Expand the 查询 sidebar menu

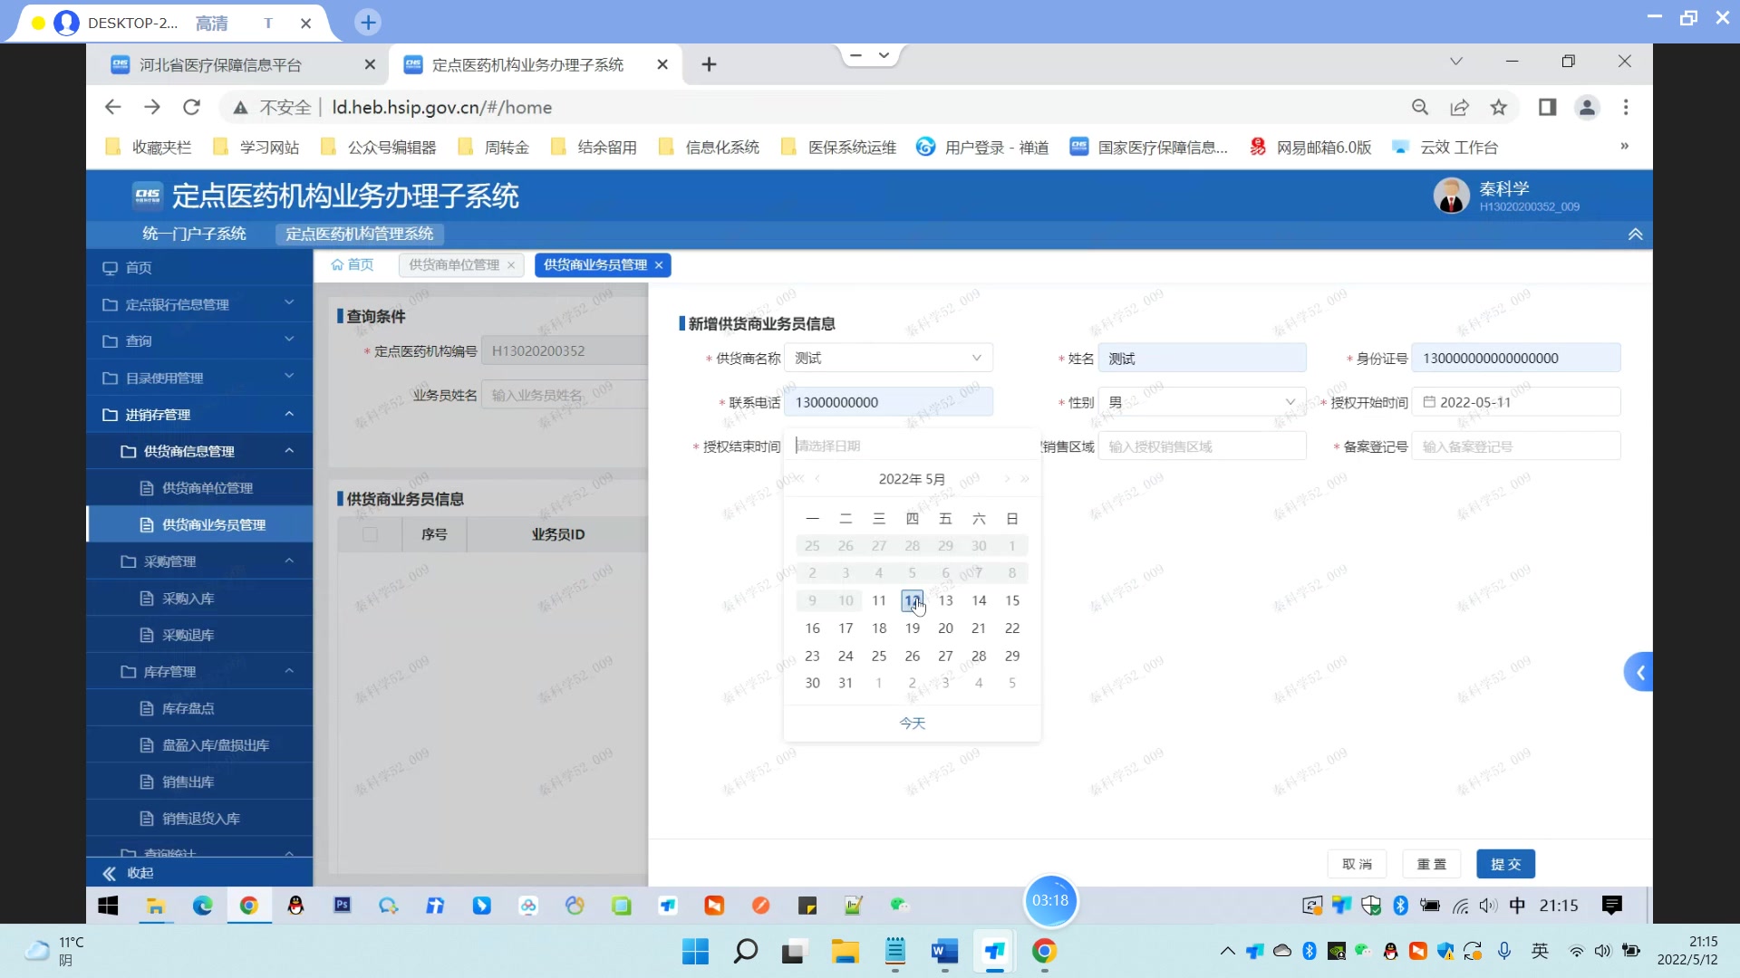(199, 341)
